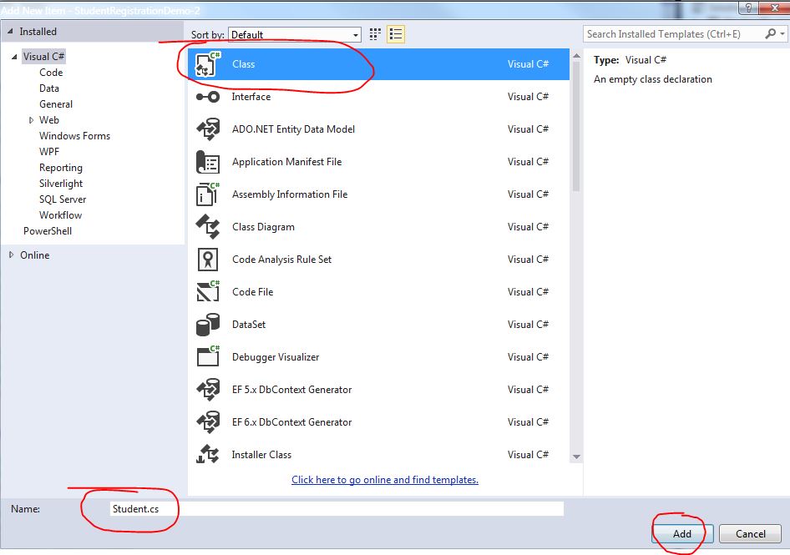This screenshot has height=555, width=790.
Task: Select the SQL Server category
Action: click(x=63, y=199)
